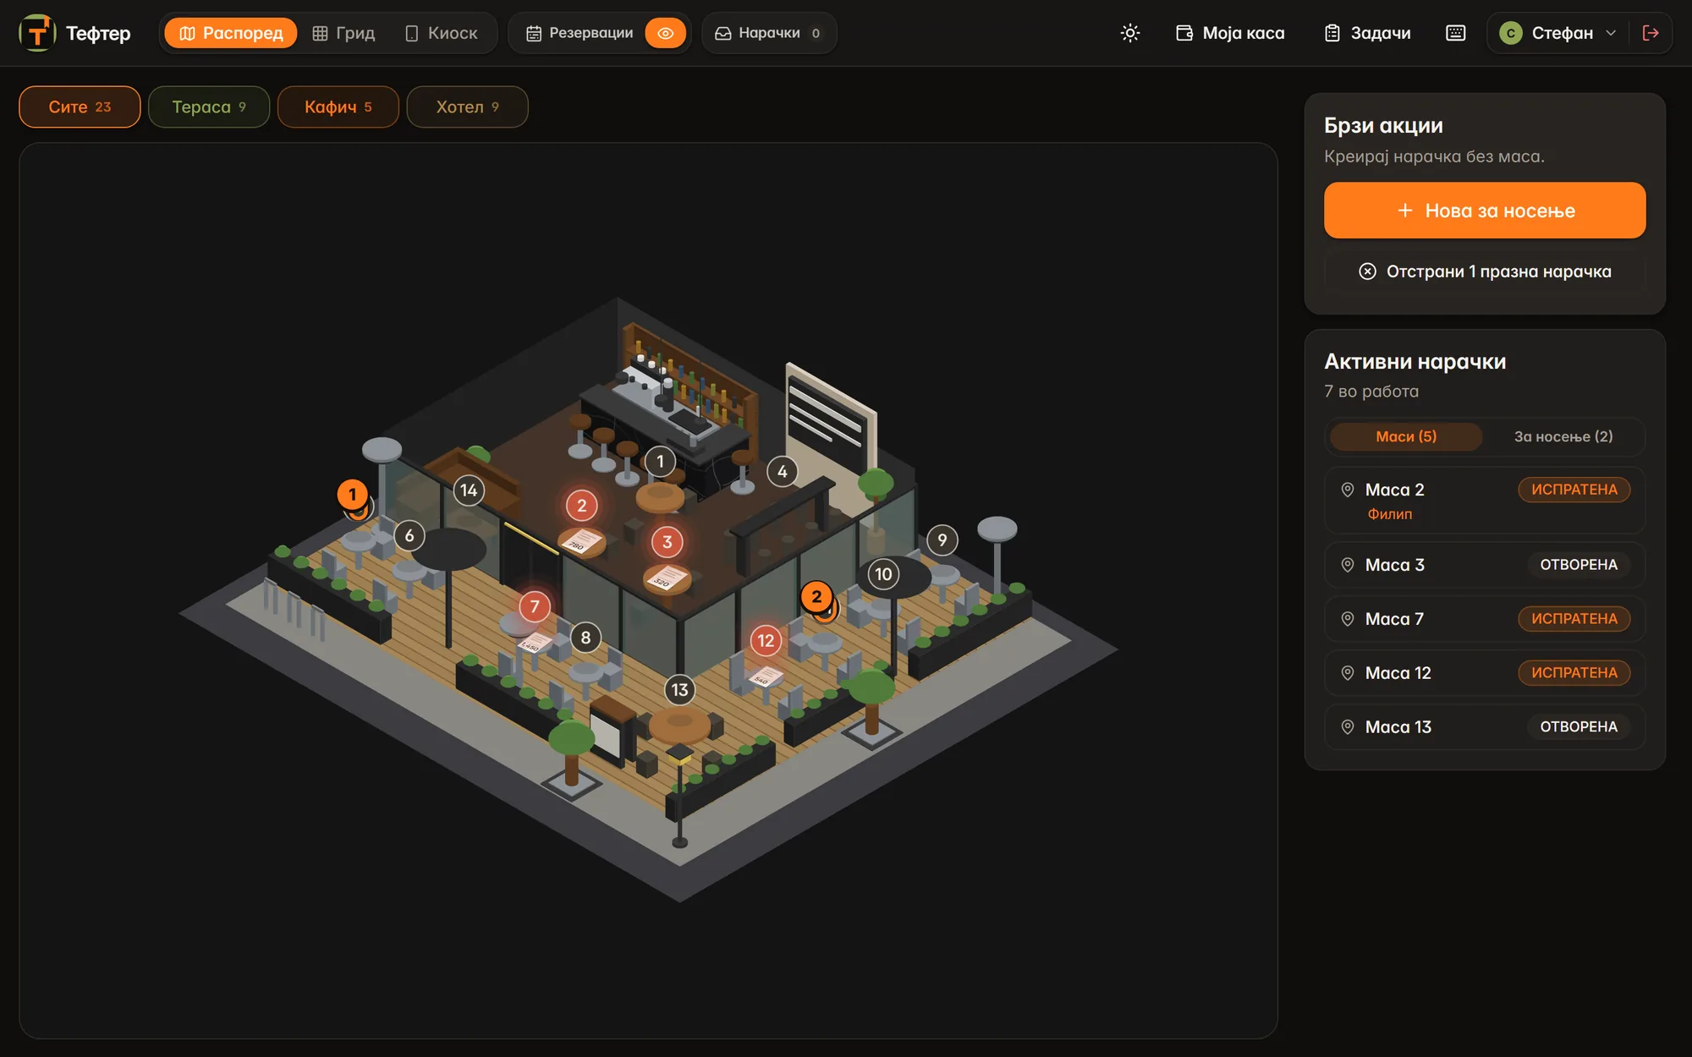Open the Маса 12 active order
Viewport: 1692px width, 1057px height.
pyautogui.click(x=1485, y=673)
